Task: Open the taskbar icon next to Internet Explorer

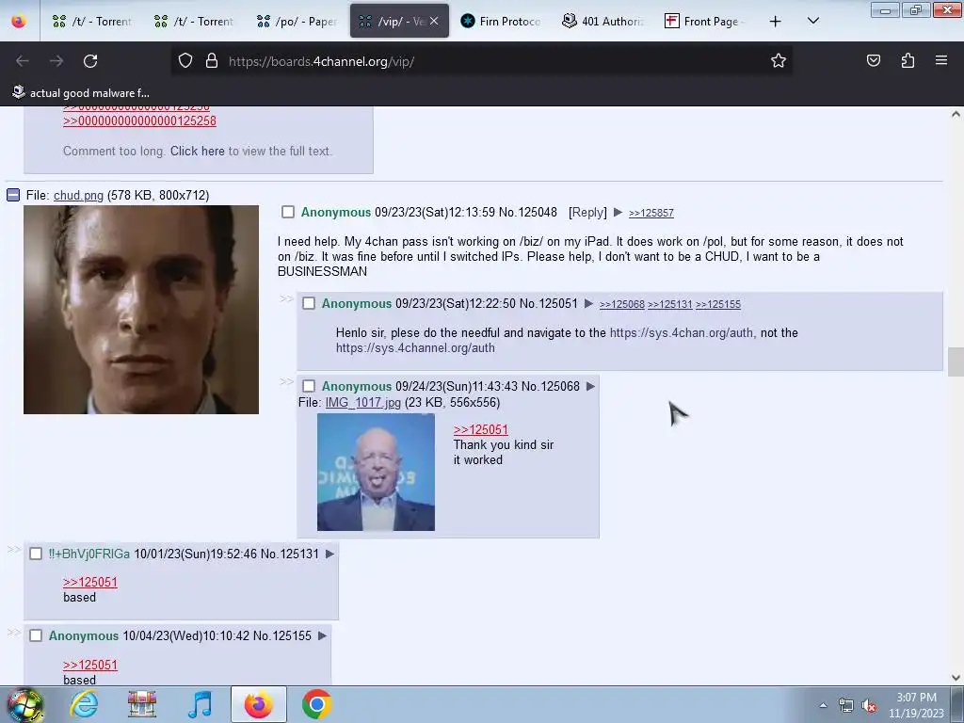Action: [x=141, y=704]
